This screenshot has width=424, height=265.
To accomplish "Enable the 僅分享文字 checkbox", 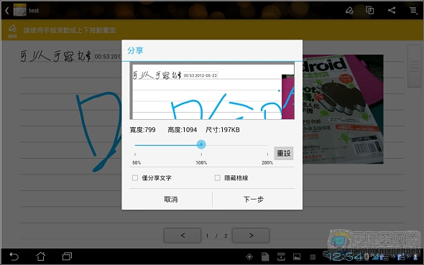I will [135, 178].
